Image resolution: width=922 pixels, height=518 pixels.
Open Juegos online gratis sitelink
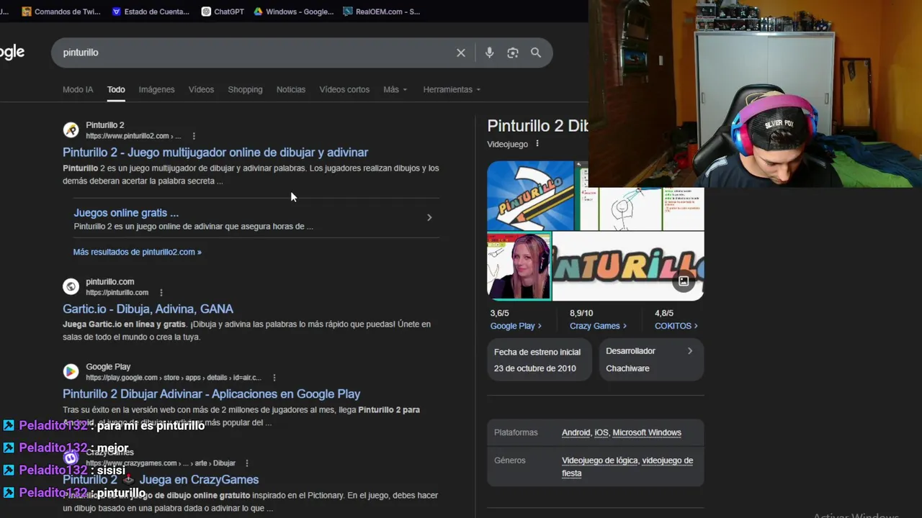126,213
